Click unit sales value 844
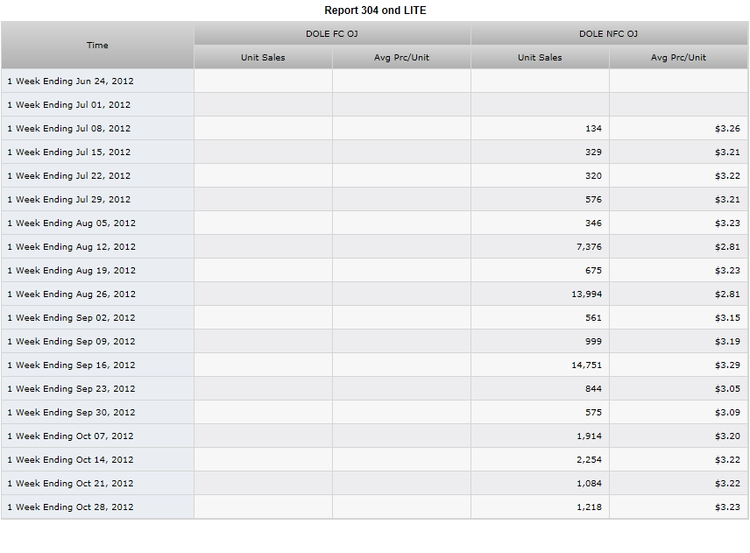The image size is (750, 553). click(593, 388)
